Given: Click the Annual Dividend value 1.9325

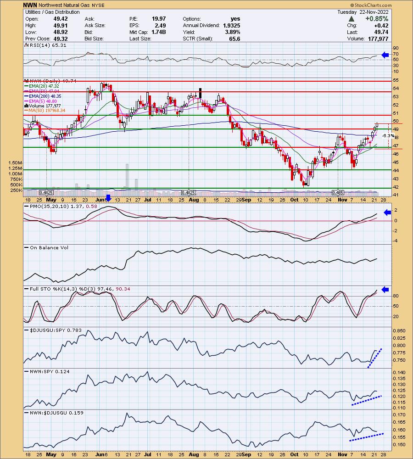Looking at the screenshot, I should coord(232,25).
